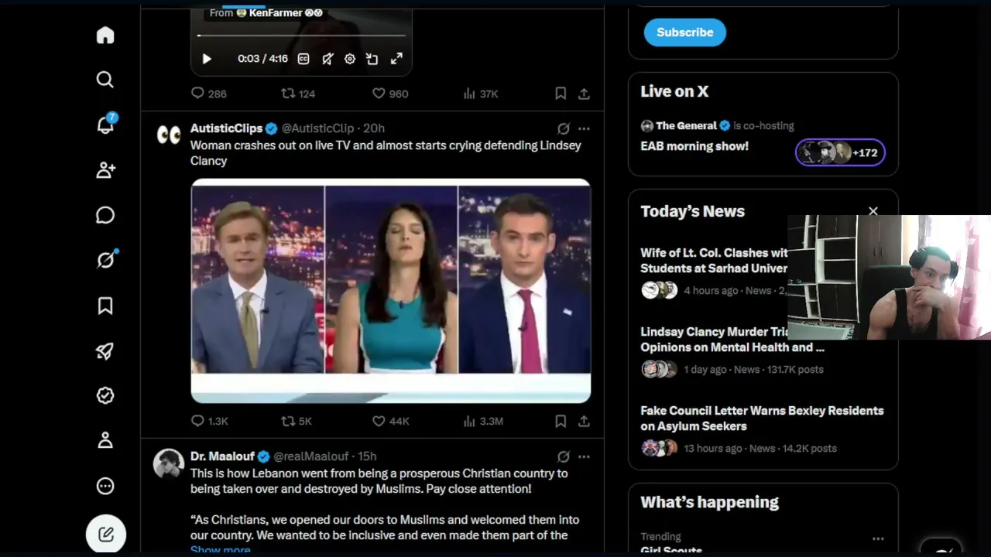The height and width of the screenshot is (557, 991).
Task: Open Chat messages in the sidebar
Action: 105,215
